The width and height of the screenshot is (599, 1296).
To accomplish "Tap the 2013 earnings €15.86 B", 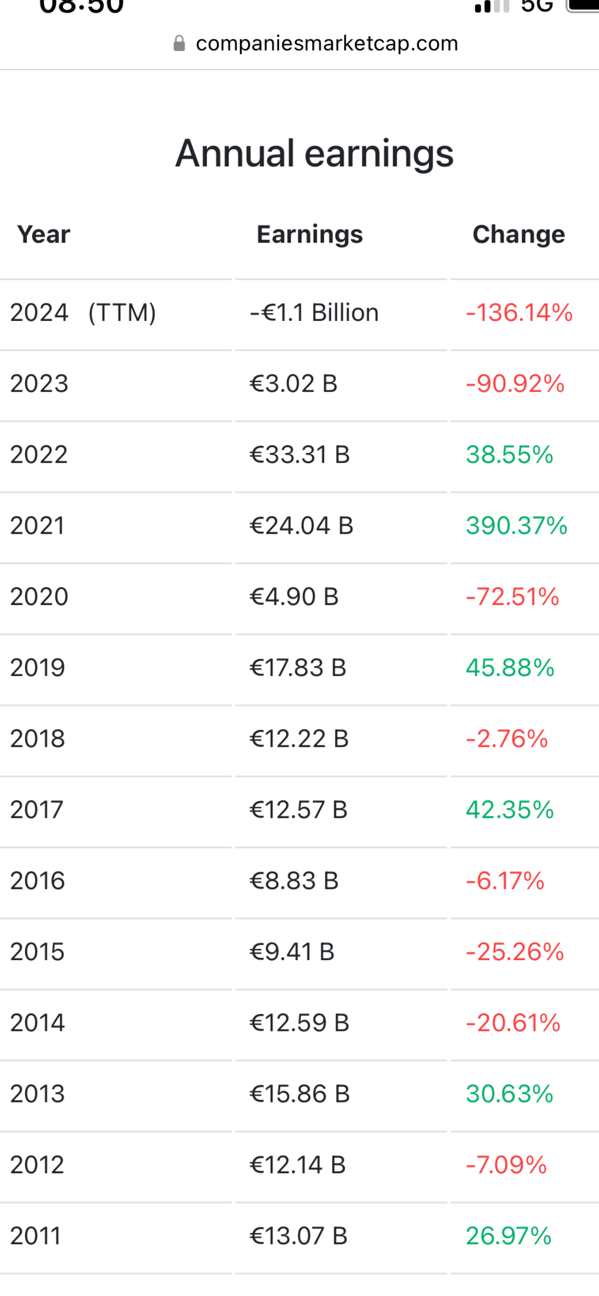I will (299, 1094).
